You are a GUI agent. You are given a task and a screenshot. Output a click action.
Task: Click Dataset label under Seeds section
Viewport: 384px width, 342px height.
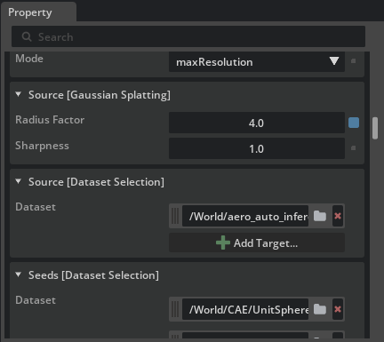pyautogui.click(x=36, y=300)
